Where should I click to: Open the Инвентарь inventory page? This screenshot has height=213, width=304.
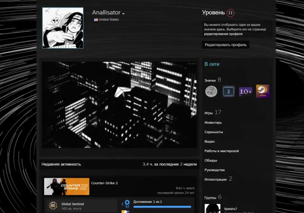pos(213,123)
